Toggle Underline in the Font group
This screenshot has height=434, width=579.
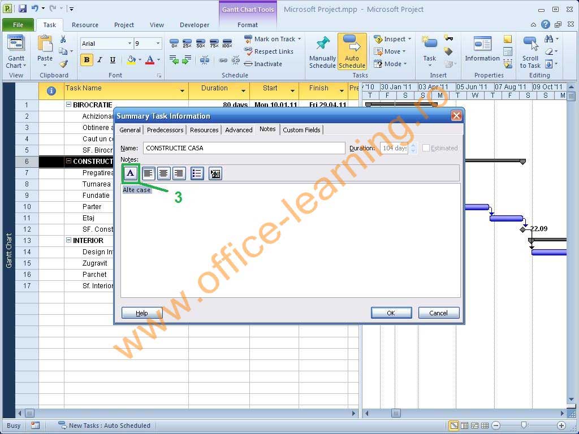pyautogui.click(x=113, y=60)
